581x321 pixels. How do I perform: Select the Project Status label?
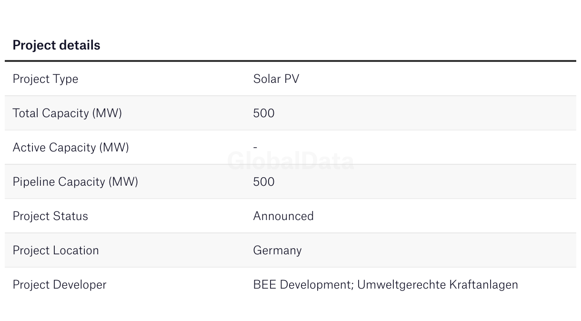coord(50,216)
